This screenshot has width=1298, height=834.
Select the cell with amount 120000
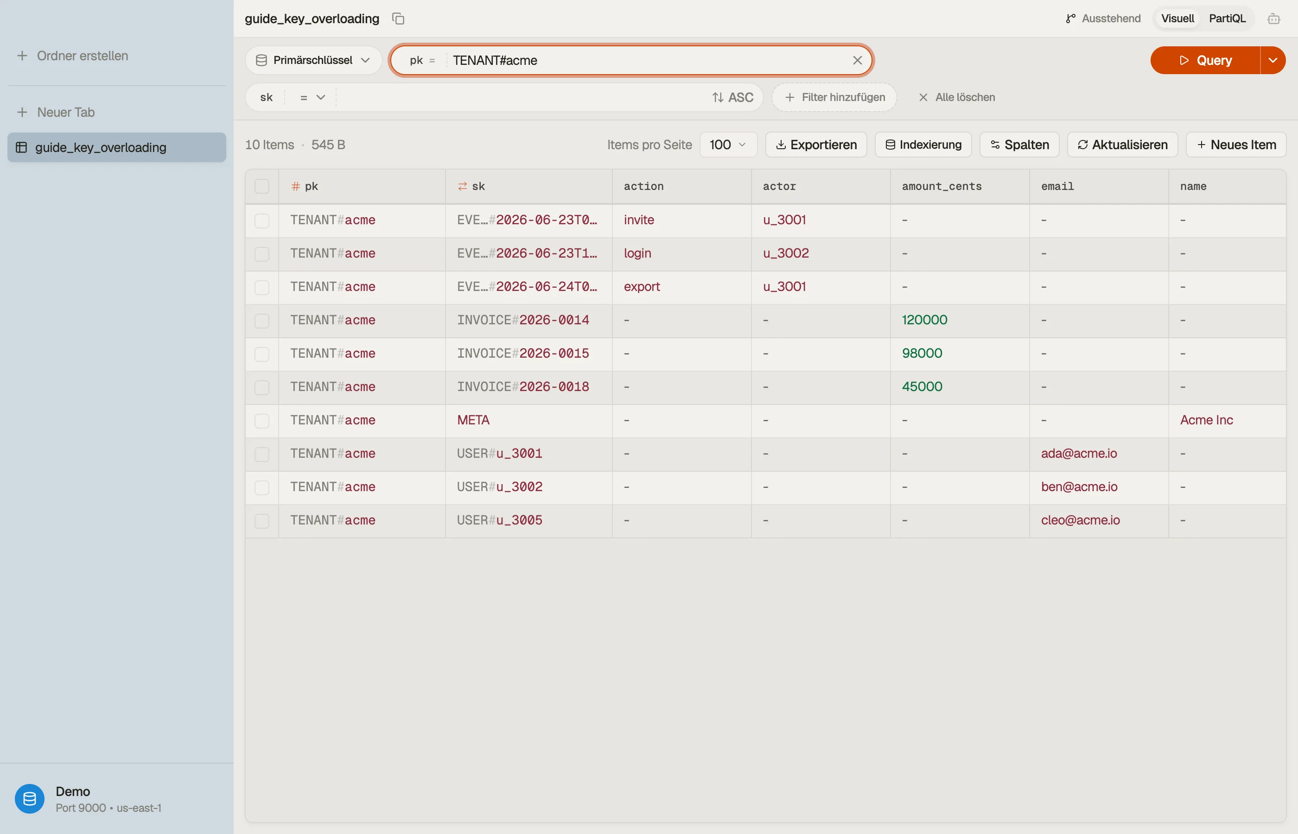[x=960, y=320]
